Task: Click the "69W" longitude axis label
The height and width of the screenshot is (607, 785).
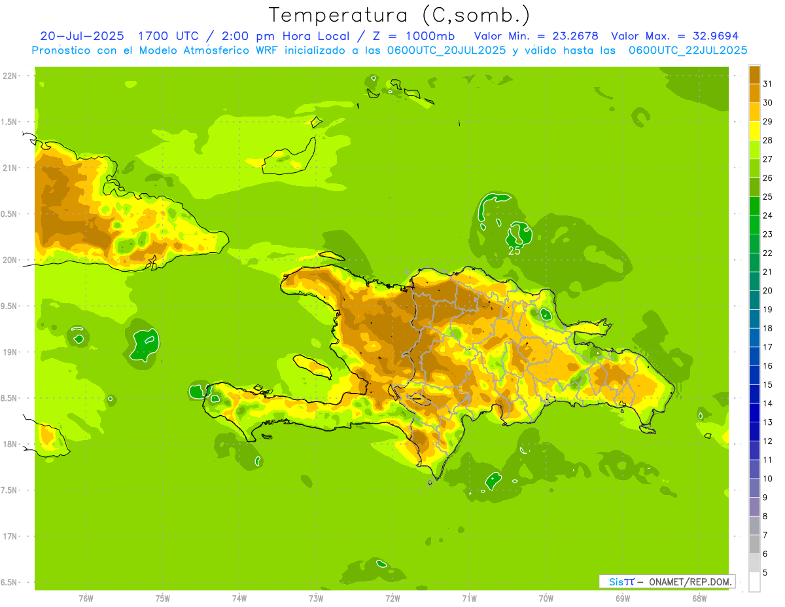Action: point(623,598)
